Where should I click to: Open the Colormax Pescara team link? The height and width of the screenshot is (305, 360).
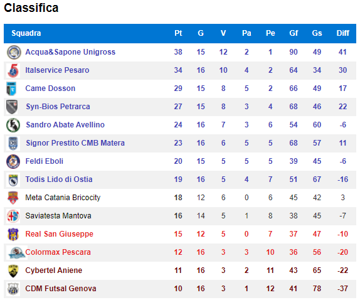58,252
